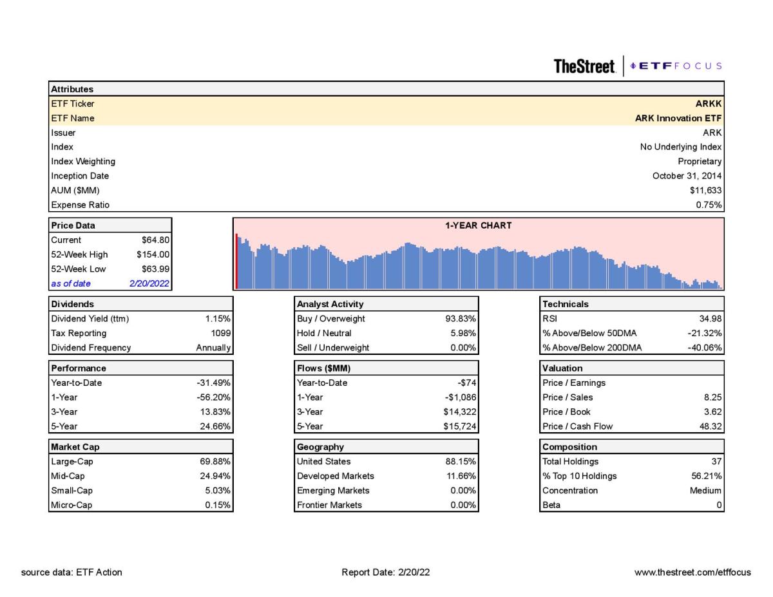This screenshot has width=773, height=597.
Task: Click the 50DMA value -21.32%
Action: [705, 333]
